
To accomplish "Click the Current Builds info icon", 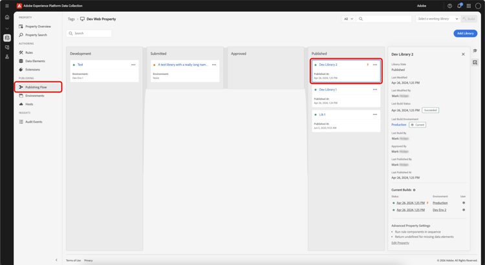I will (x=414, y=190).
